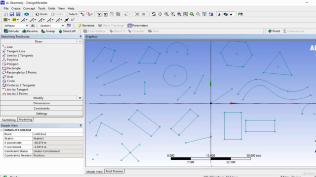Expand the Constraints toolbox
Image resolution: width=316 pixels, height=177 pixels.
pos(41,108)
